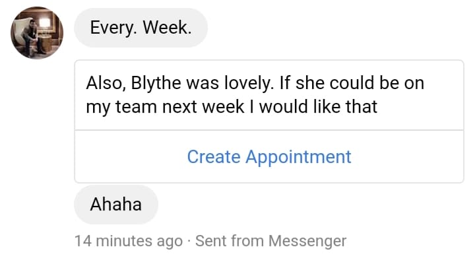This screenshot has height=262, width=475.
Task: Open the sender's round profile picture
Action: (37, 33)
